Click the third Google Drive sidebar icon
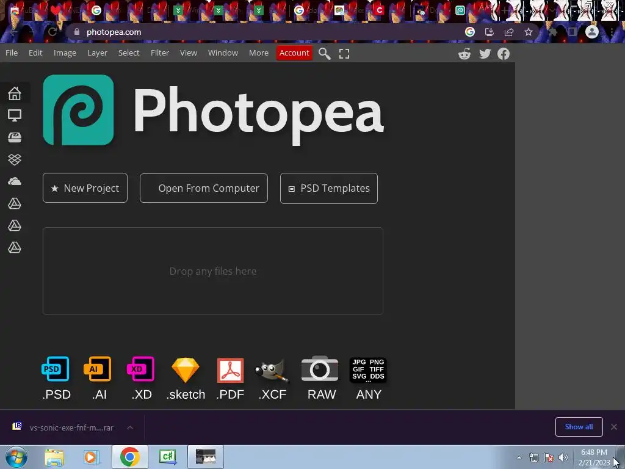The image size is (625, 469). [15, 248]
